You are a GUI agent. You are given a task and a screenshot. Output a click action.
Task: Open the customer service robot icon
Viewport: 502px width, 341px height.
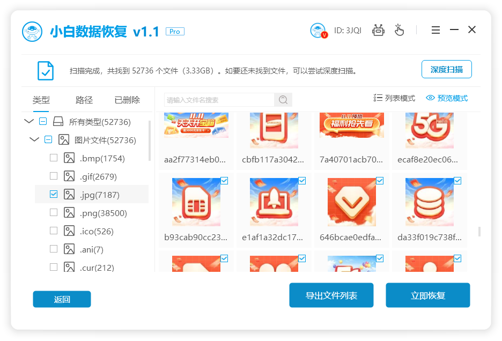[378, 31]
